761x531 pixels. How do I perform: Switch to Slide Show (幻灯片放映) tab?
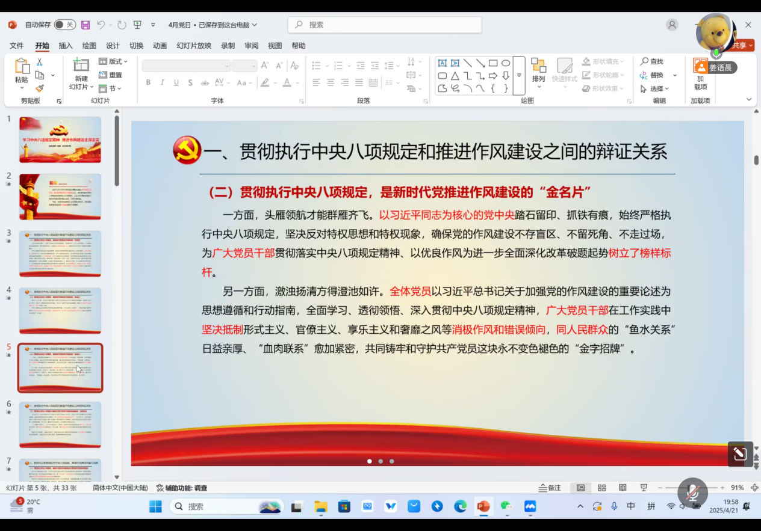pos(194,46)
